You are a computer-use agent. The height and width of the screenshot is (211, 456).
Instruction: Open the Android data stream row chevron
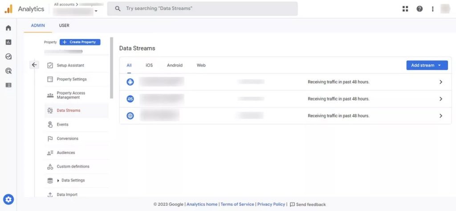[x=440, y=82]
